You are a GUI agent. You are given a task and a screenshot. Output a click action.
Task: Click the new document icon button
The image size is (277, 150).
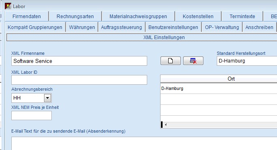tap(171, 61)
